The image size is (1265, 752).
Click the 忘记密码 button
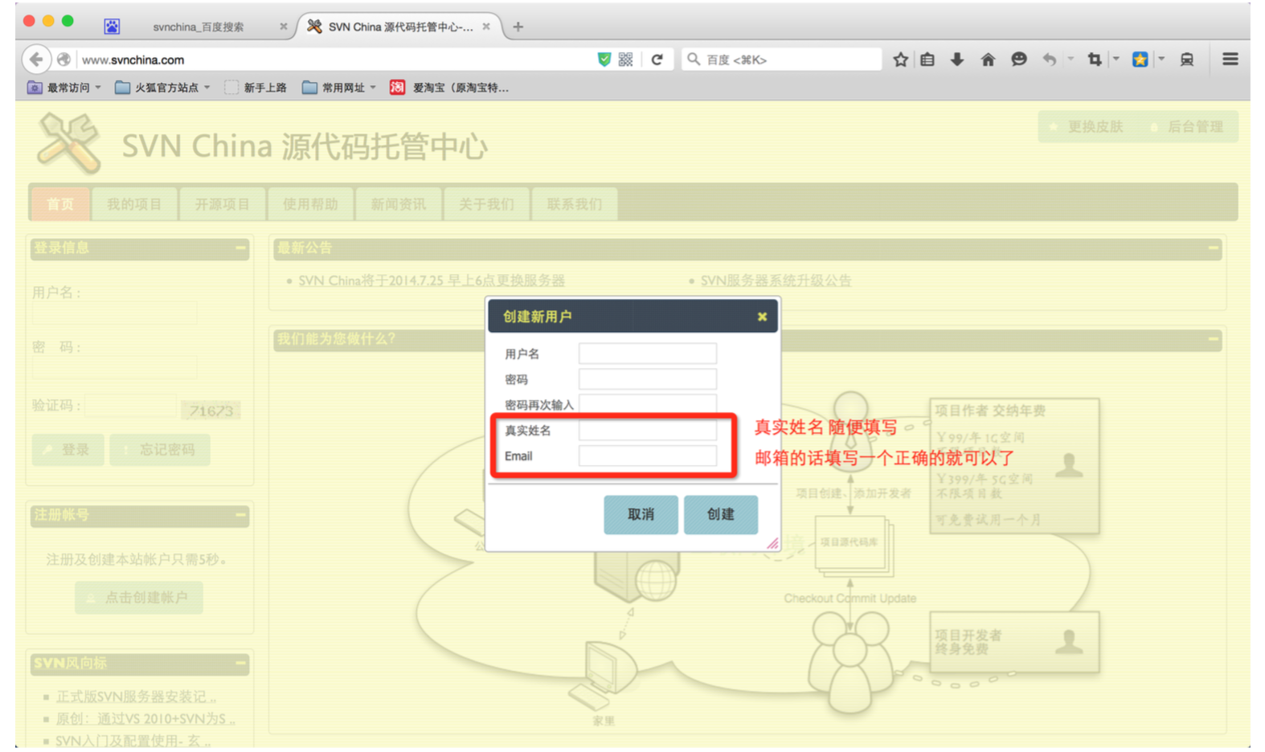(x=160, y=450)
